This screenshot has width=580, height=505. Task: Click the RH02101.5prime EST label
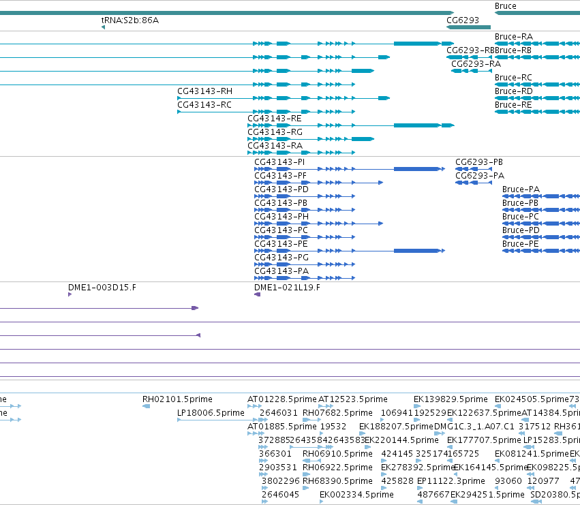coord(178,399)
